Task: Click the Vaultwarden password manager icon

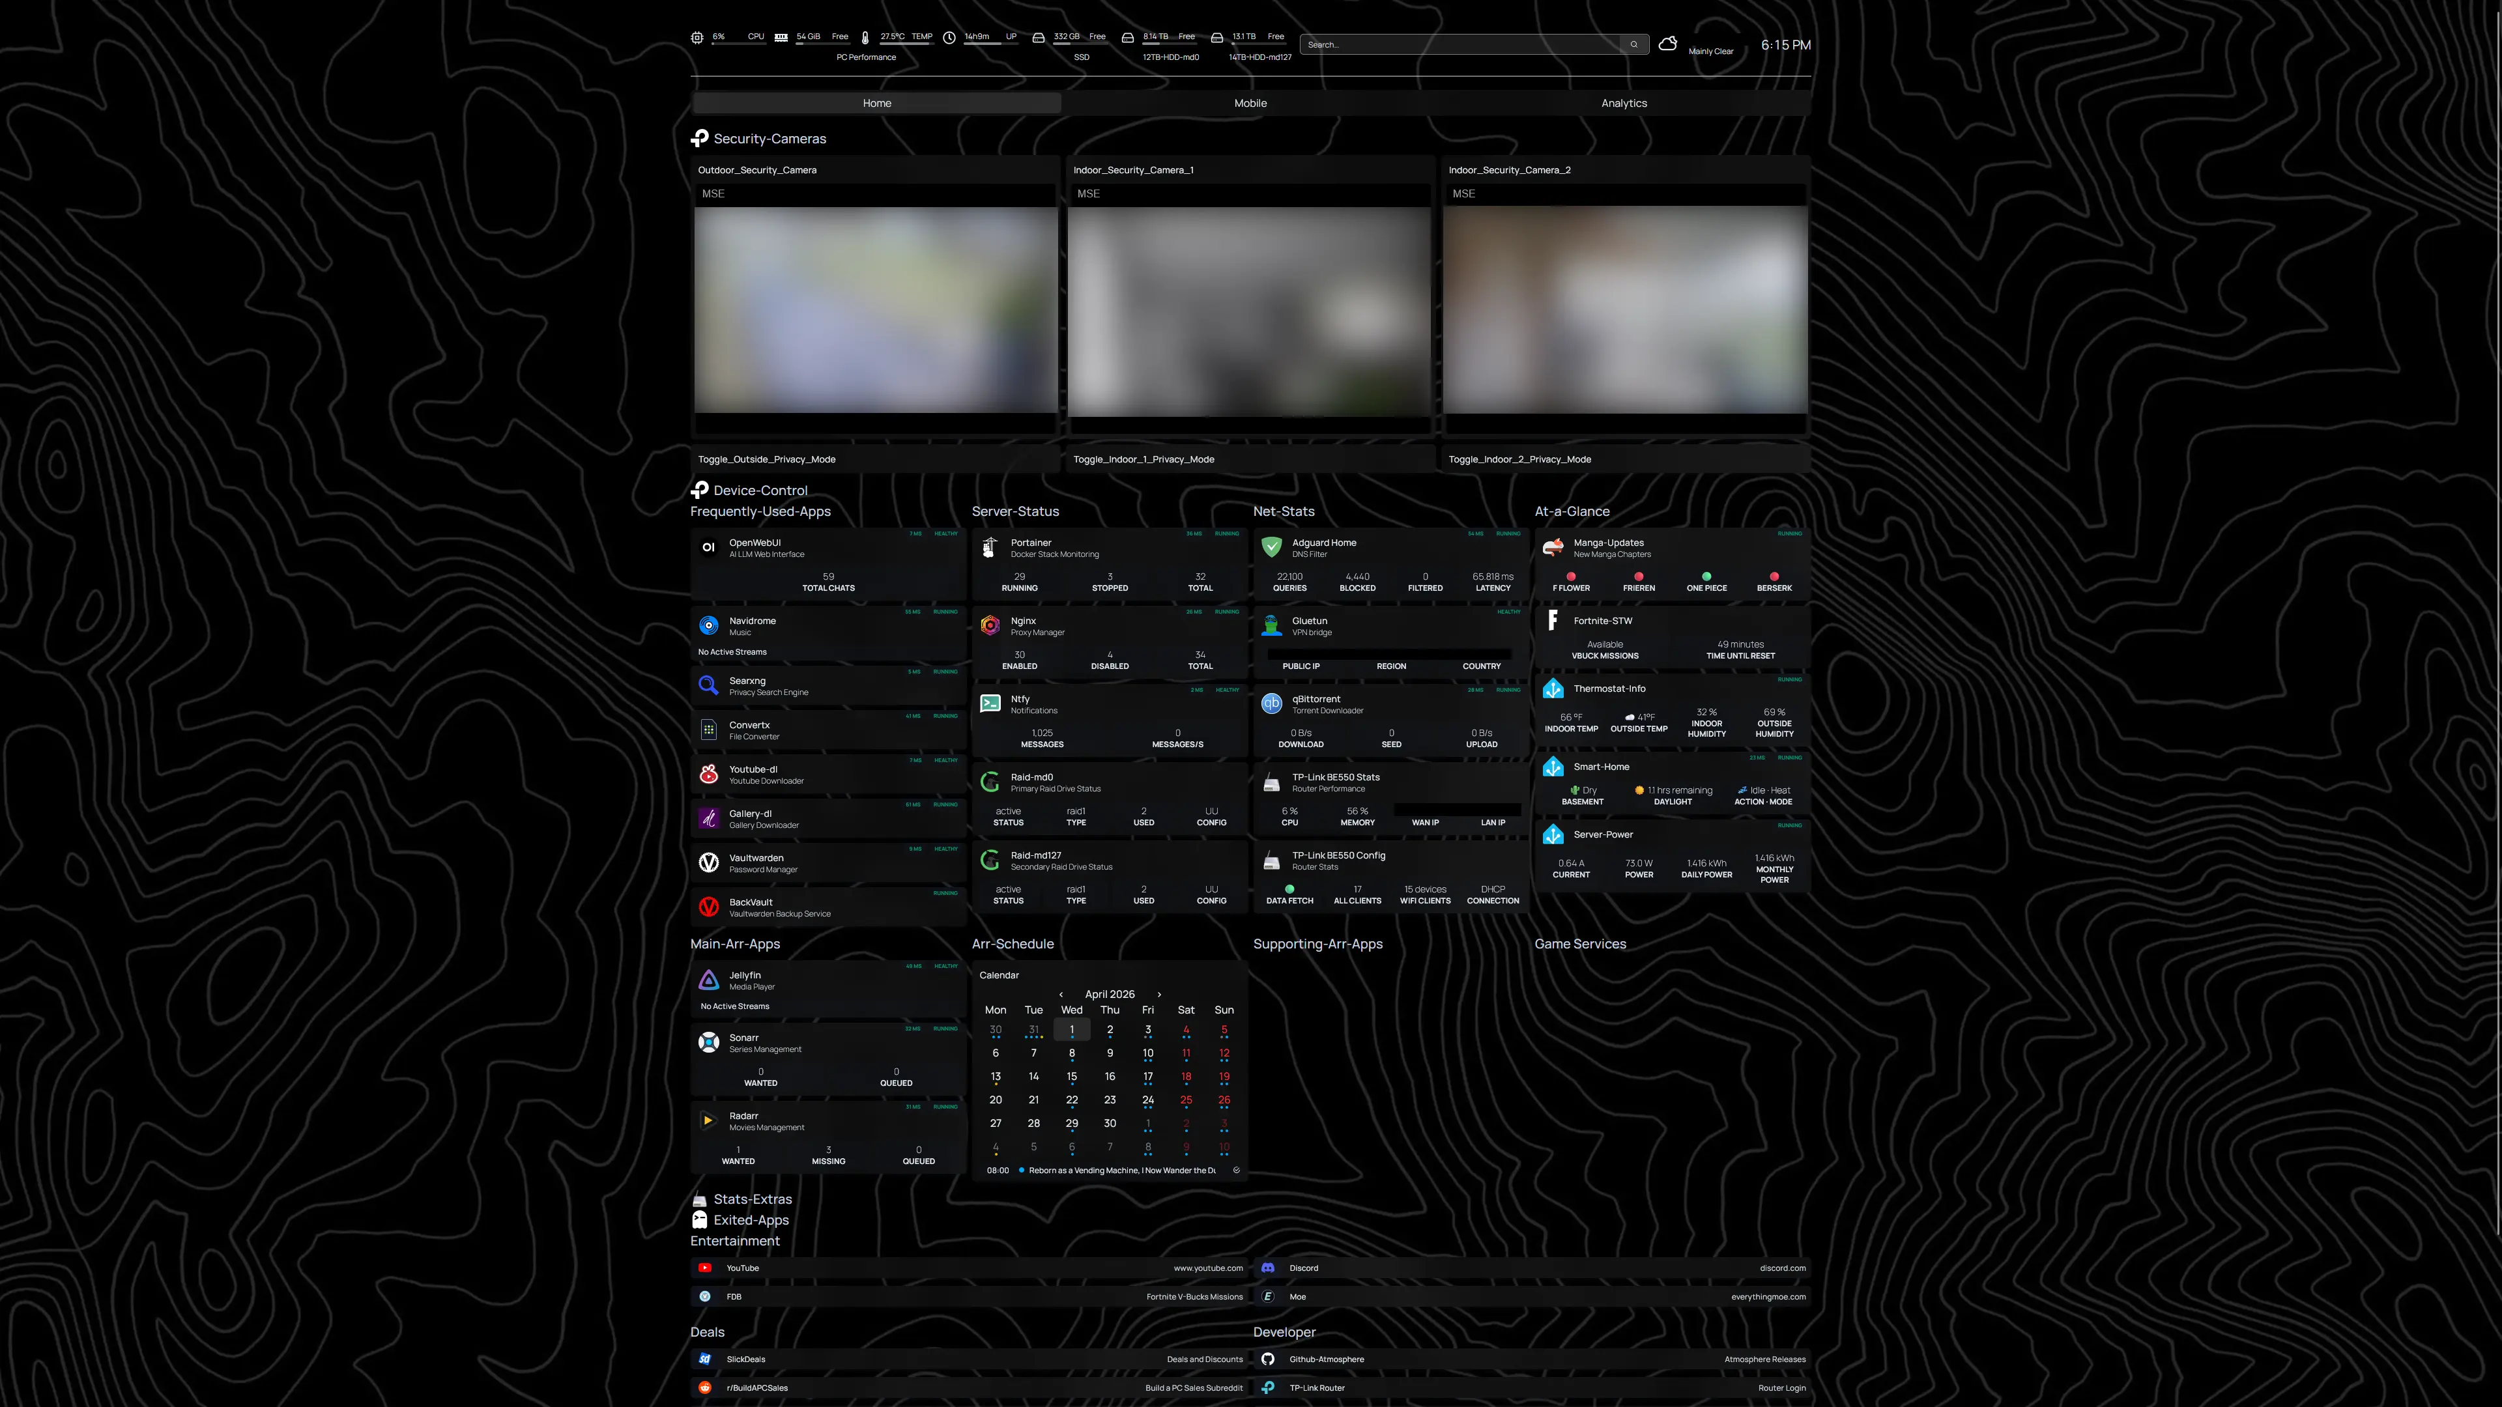Action: (x=709, y=862)
